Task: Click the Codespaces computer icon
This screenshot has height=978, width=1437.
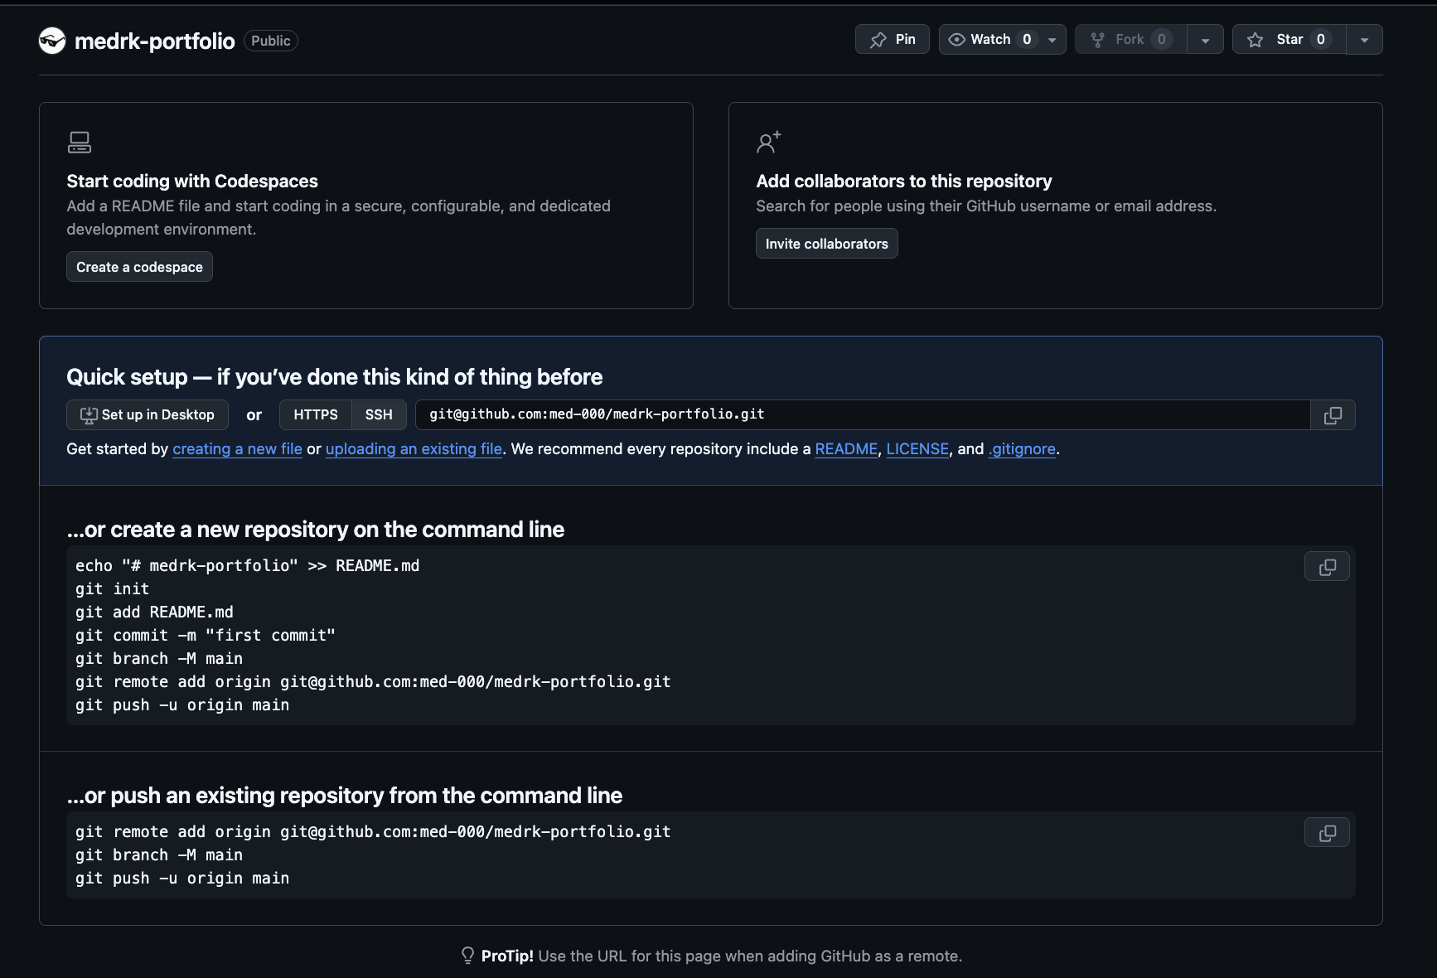Action: (x=80, y=143)
